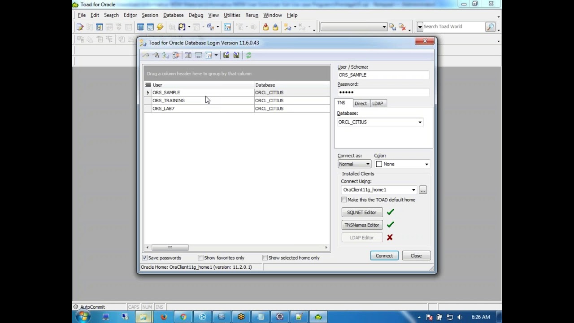Click the export connections icon in login toolbar

click(226, 55)
